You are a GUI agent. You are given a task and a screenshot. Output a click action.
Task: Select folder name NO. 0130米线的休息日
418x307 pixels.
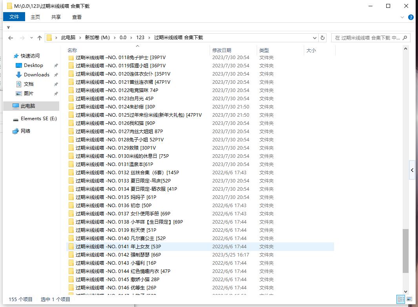(122, 156)
